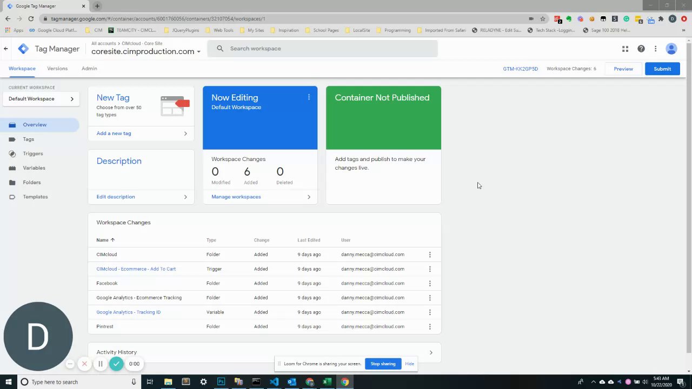The height and width of the screenshot is (389, 692).
Task: Open row menu for Ecommerce Tracking folder
Action: 430,298
